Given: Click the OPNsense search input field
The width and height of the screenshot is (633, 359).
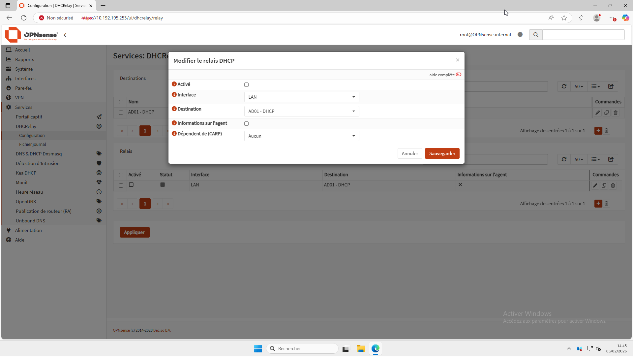Looking at the screenshot, I should point(583,35).
